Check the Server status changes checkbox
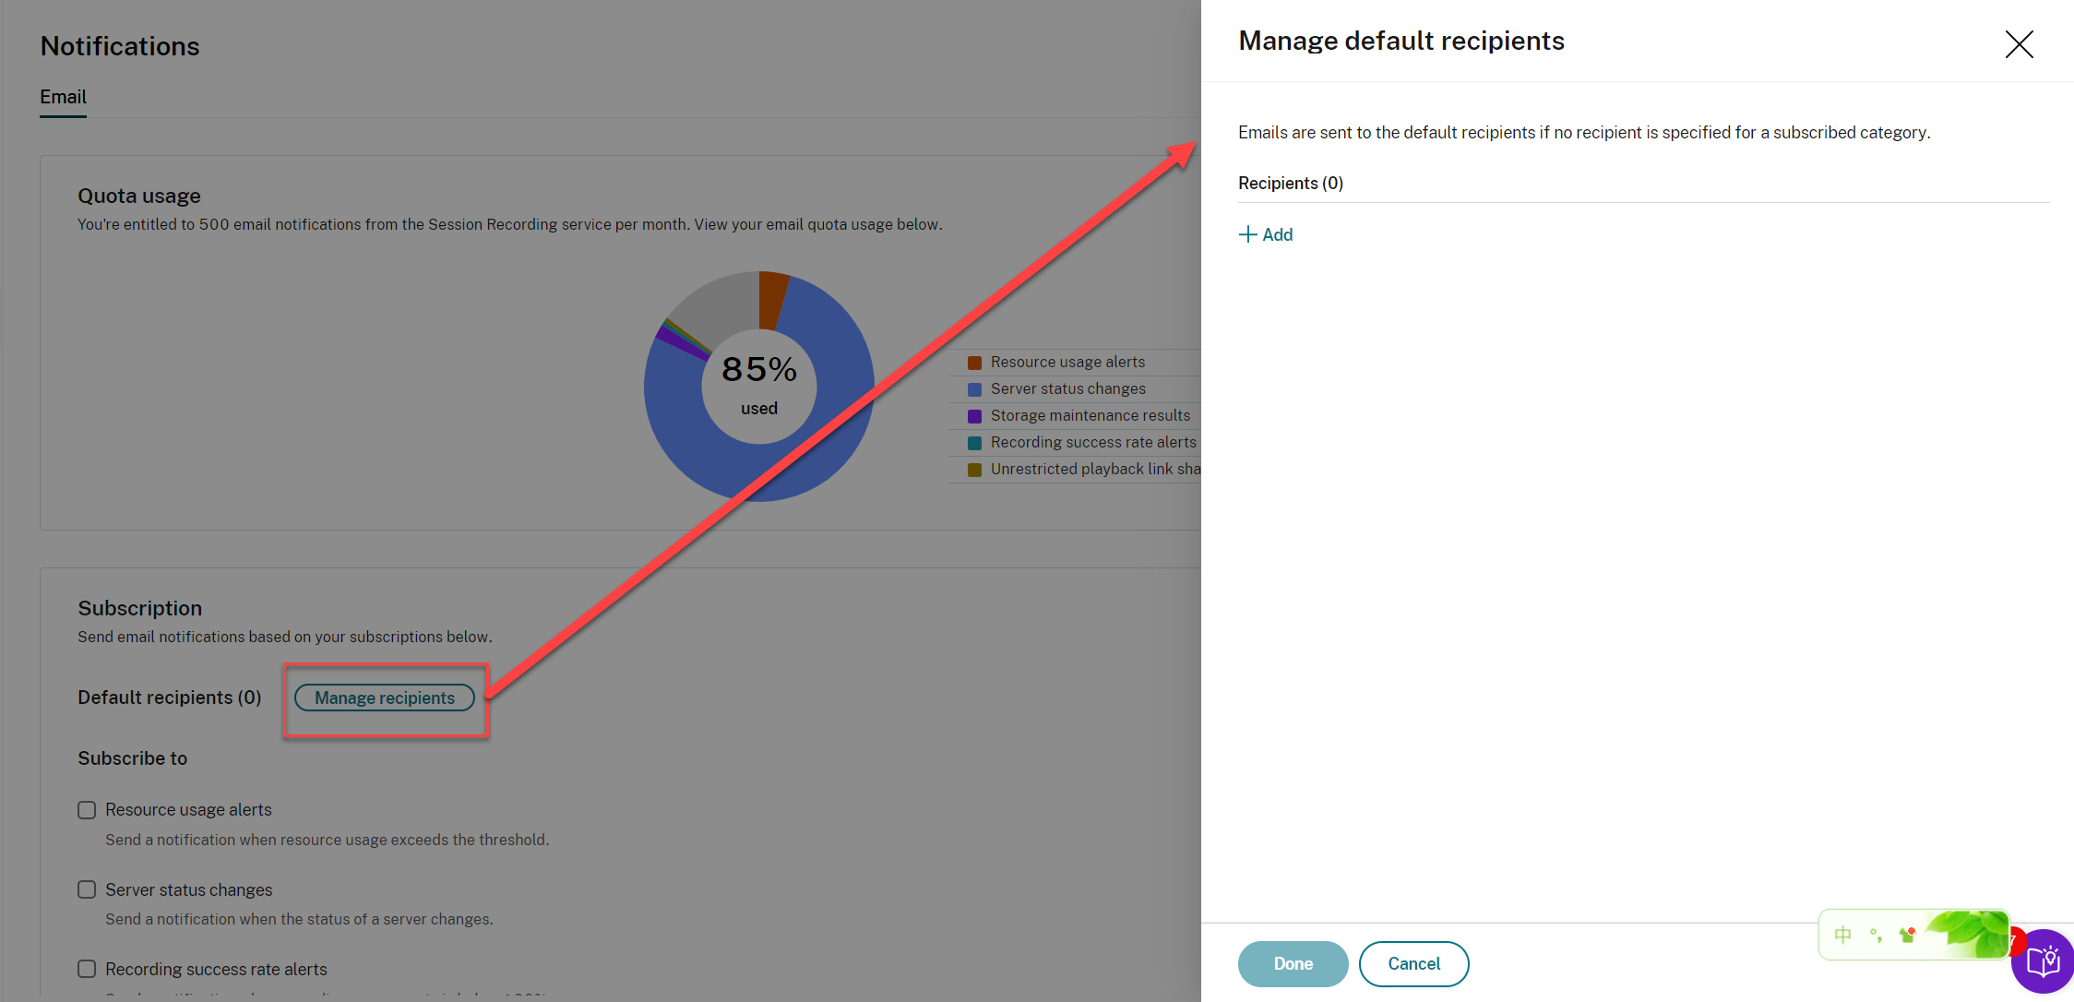Screen dimensions: 2074x1002 coord(87,889)
